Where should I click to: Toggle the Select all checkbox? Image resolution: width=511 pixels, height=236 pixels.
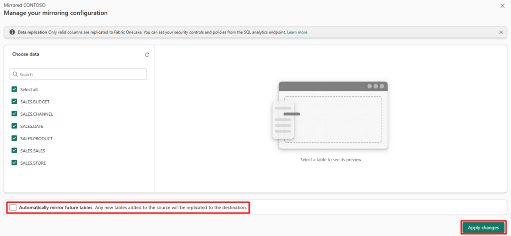click(14, 89)
